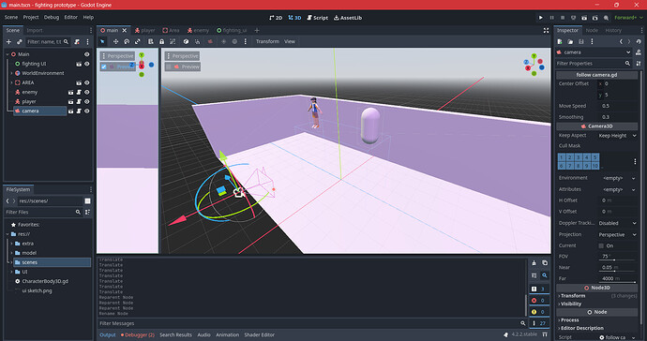Open the Project menu
Screen dimensions: 647x341
[31, 17]
